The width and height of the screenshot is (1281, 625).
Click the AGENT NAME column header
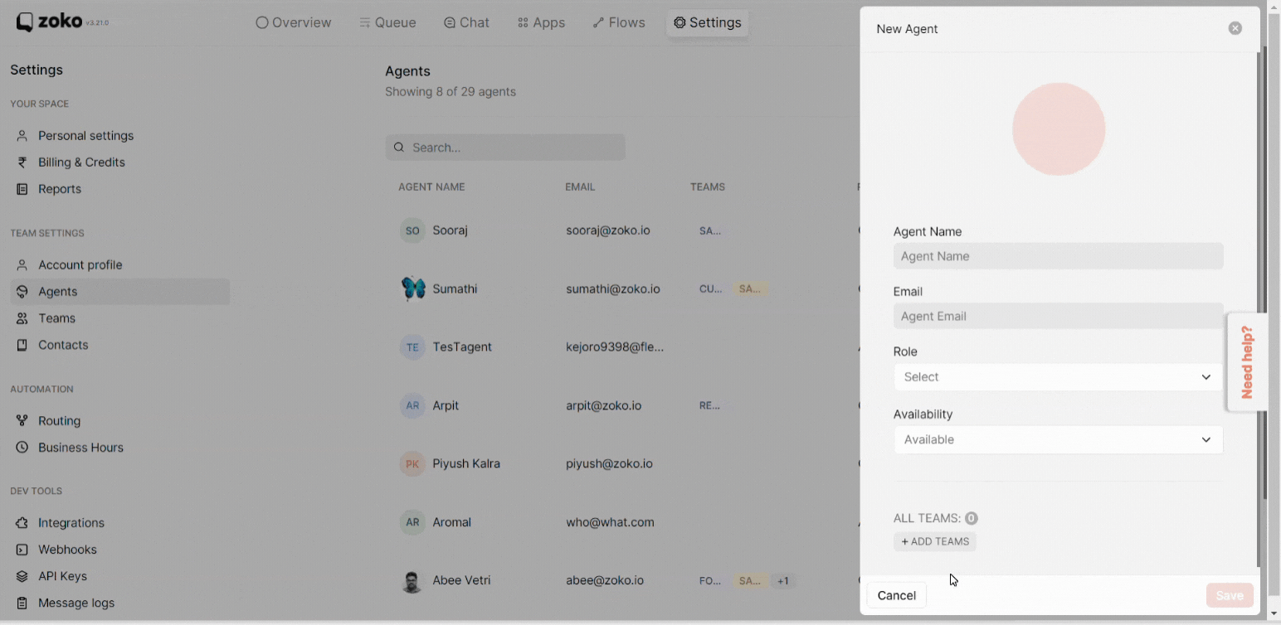[x=431, y=187]
